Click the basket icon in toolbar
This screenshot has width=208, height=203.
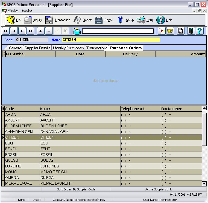click(170, 31)
